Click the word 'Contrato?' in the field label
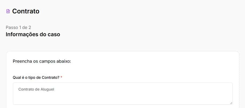The width and height of the screenshot is (245, 108). click(x=51, y=77)
